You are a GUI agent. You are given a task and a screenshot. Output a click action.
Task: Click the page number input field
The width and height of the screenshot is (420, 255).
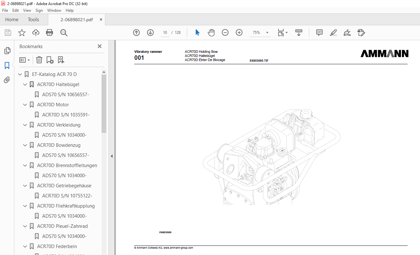pyautogui.click(x=165, y=33)
